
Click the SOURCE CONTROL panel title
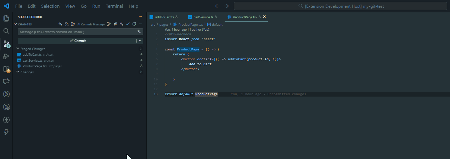click(30, 17)
